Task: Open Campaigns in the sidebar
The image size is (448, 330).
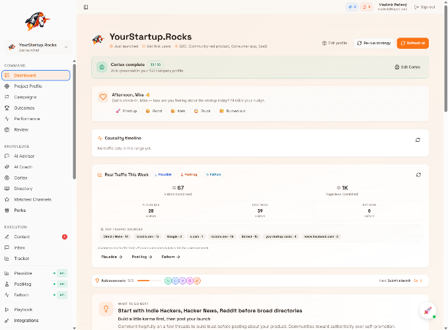Action: click(x=25, y=97)
